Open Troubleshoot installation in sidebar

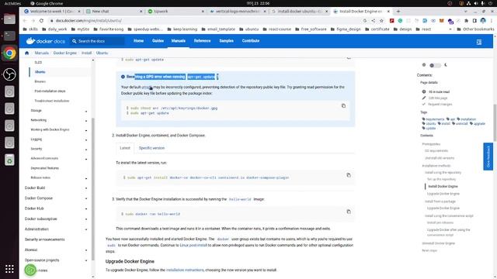coord(52,101)
